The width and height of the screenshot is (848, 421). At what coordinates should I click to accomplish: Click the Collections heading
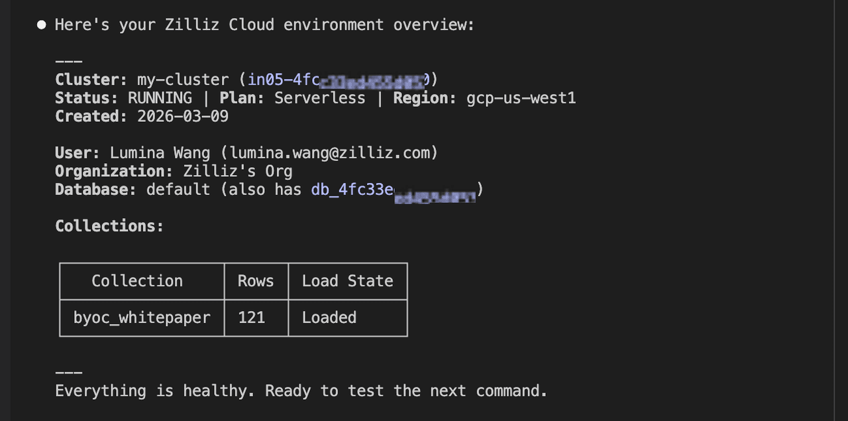pyautogui.click(x=109, y=226)
